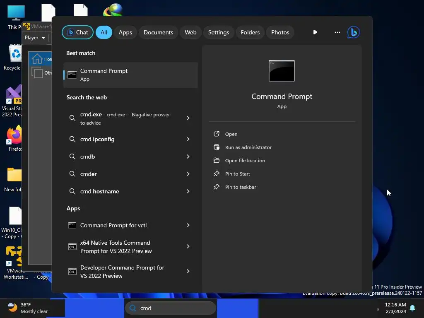Click the taskbar search box containing cmd
The image size is (424, 318).
point(171,308)
